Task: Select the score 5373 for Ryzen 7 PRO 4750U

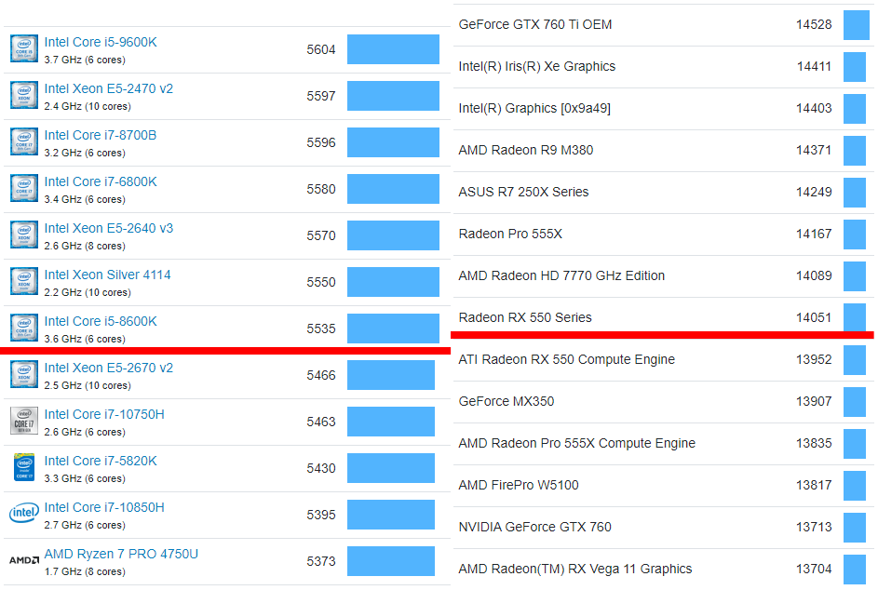Action: pos(321,561)
